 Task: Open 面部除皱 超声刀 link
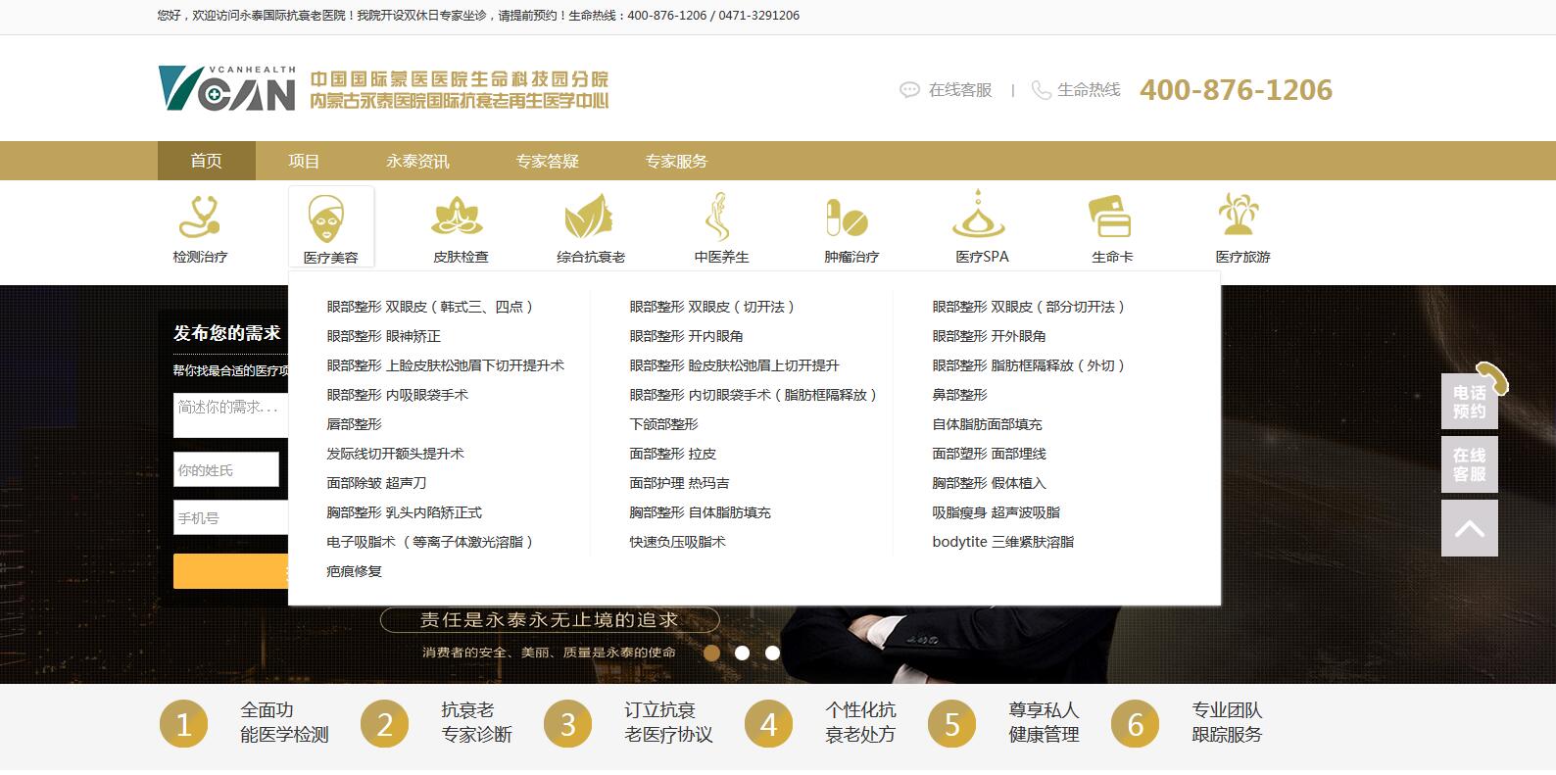tap(376, 483)
